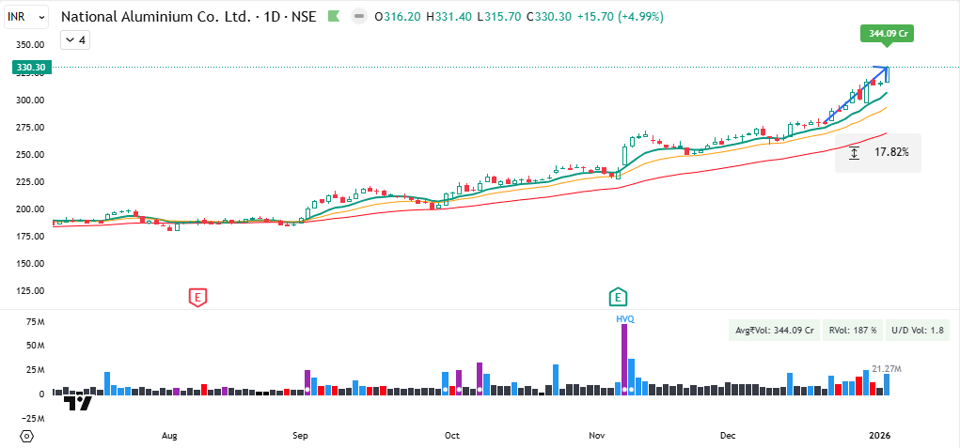Image resolution: width=960 pixels, height=448 pixels.
Task: Click the grey minus circle status icon
Action: 359,17
